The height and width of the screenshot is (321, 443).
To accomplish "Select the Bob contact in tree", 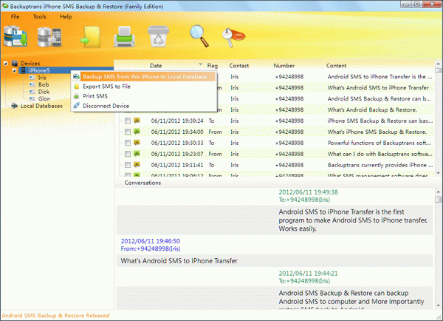I will 44,84.
